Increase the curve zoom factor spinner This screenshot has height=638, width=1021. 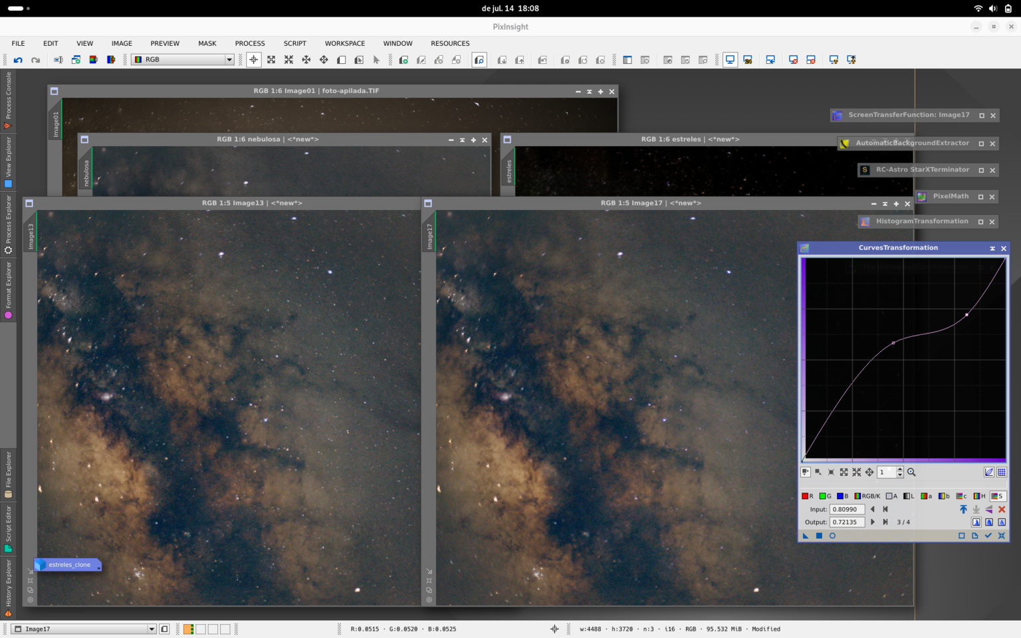click(x=900, y=469)
